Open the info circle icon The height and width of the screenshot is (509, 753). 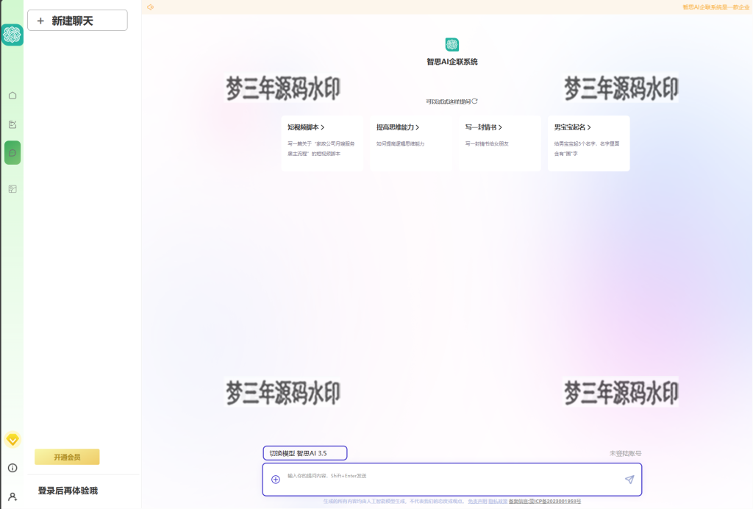tap(13, 468)
